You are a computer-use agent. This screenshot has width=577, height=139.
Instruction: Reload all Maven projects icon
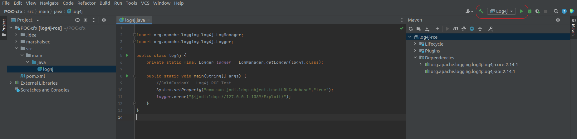411,29
